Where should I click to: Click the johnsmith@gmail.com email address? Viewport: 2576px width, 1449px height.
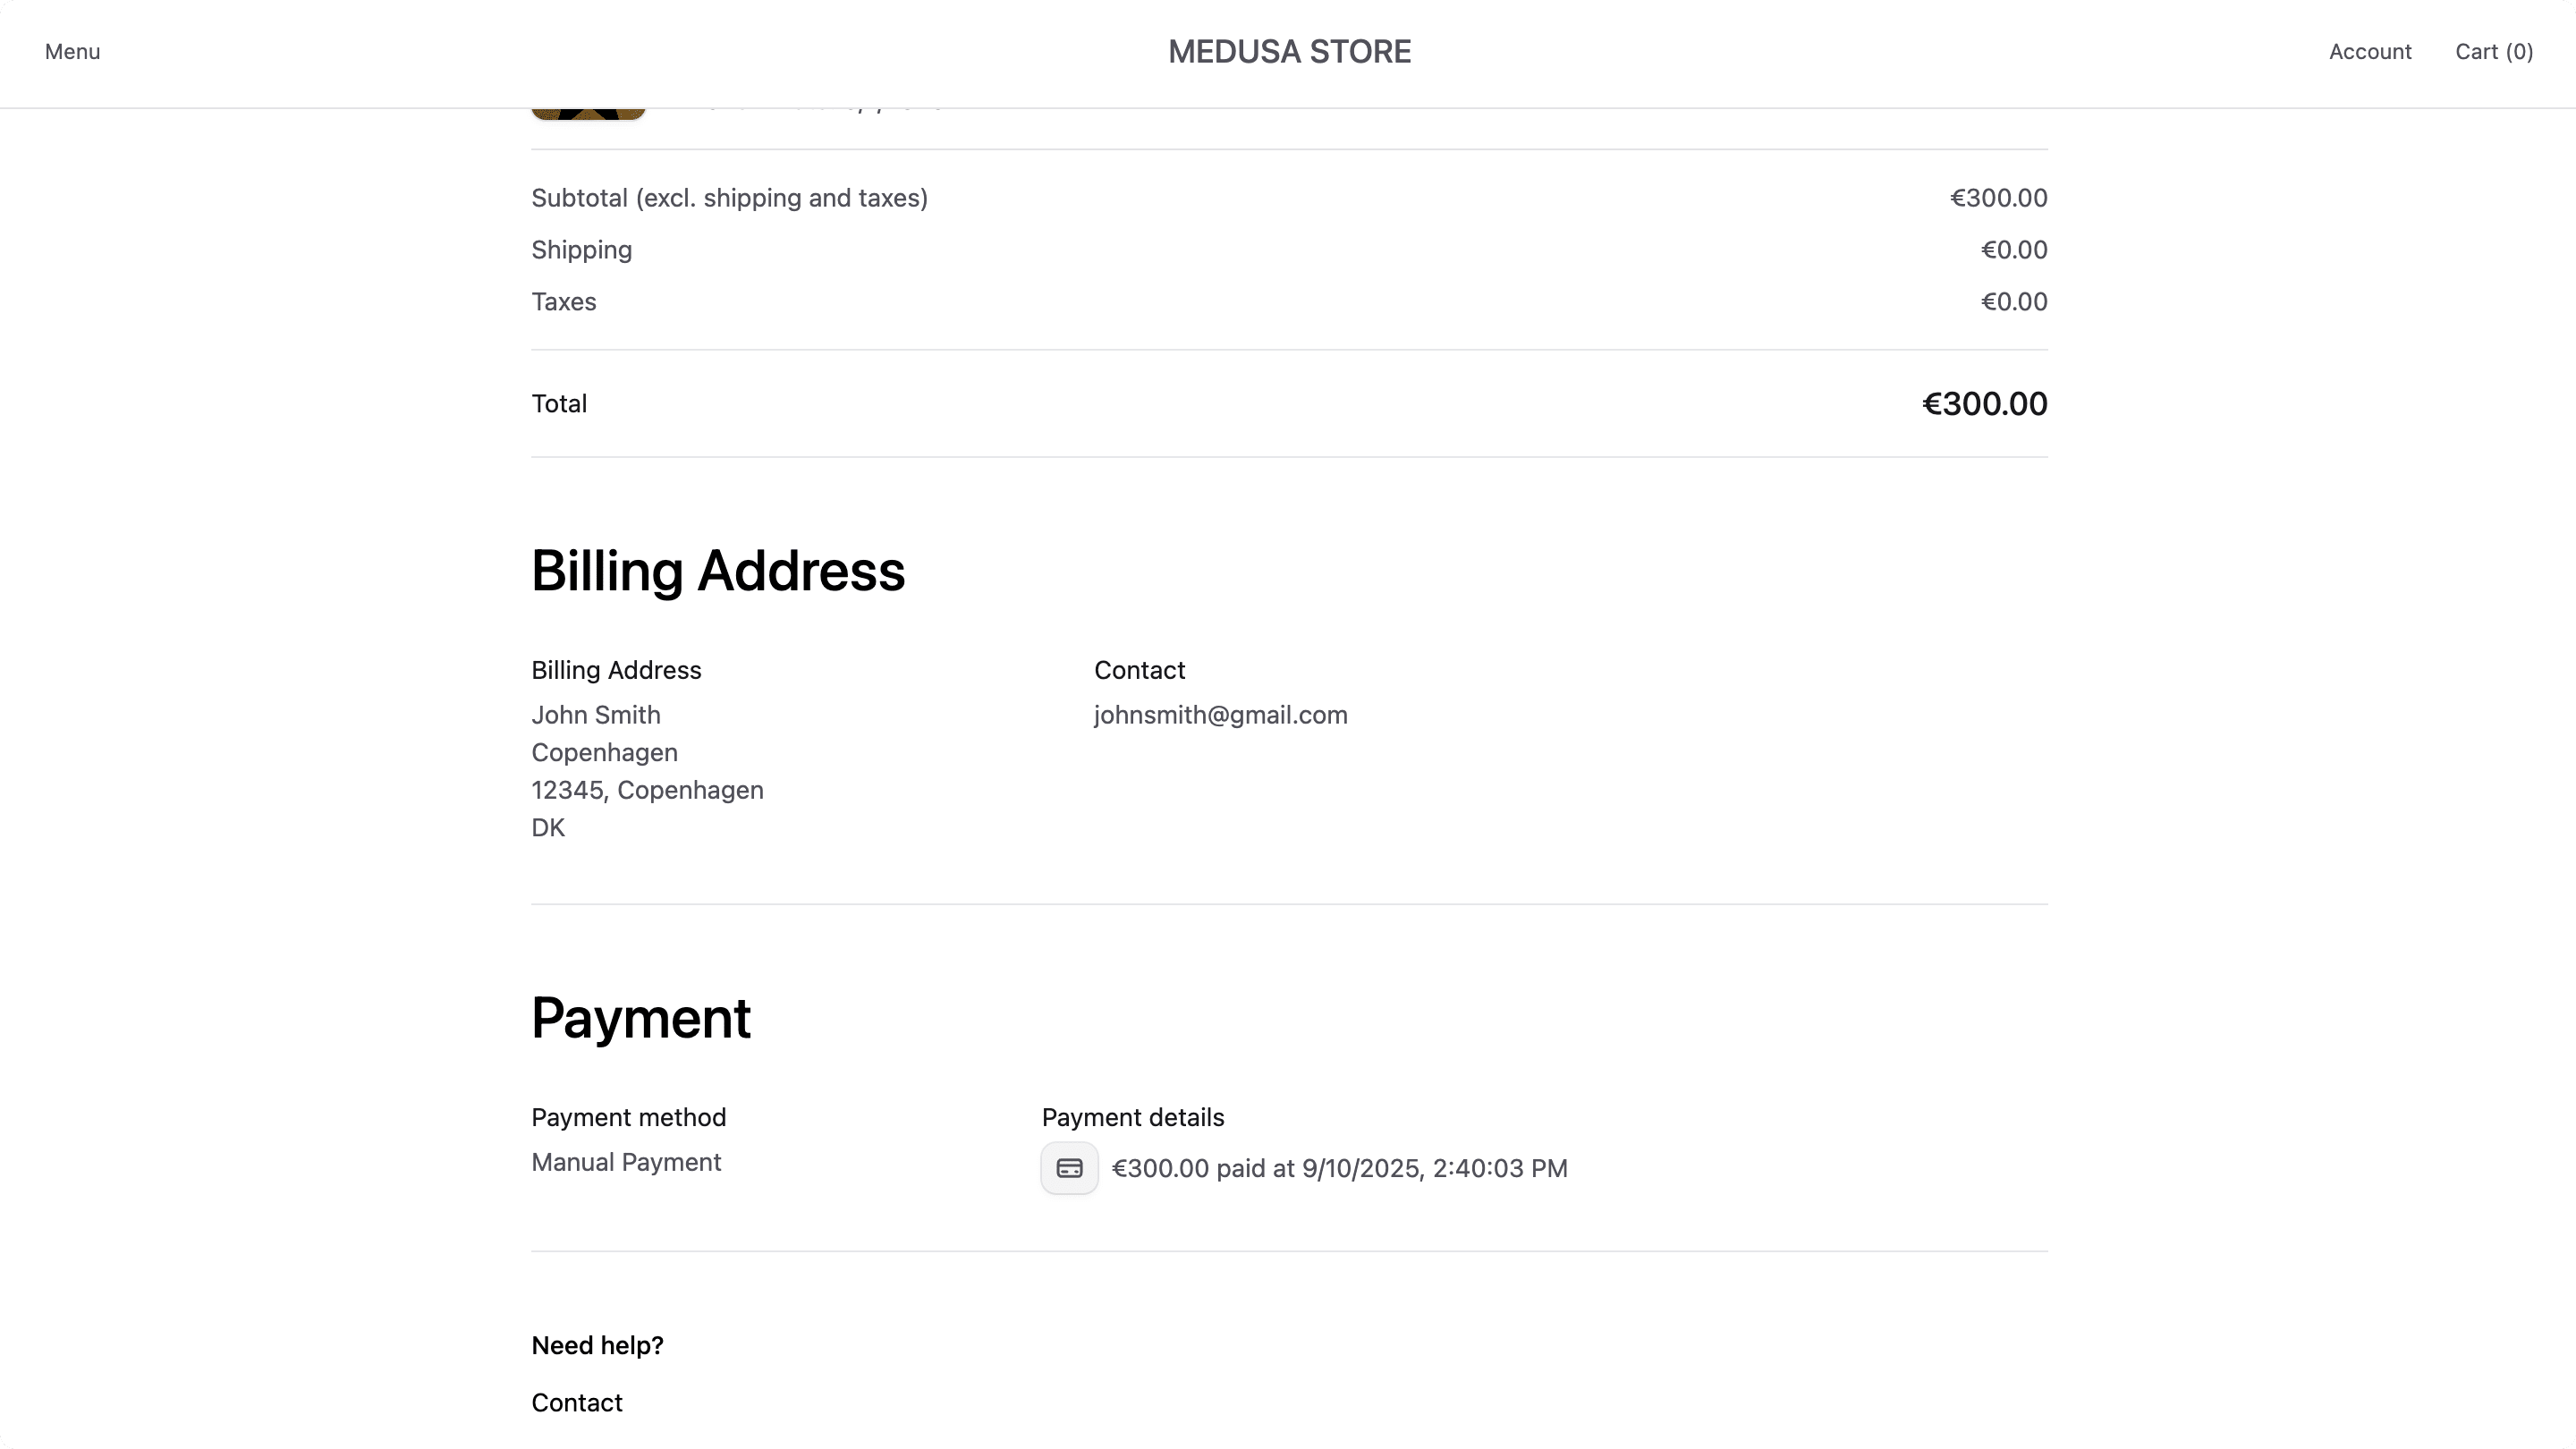point(1219,714)
